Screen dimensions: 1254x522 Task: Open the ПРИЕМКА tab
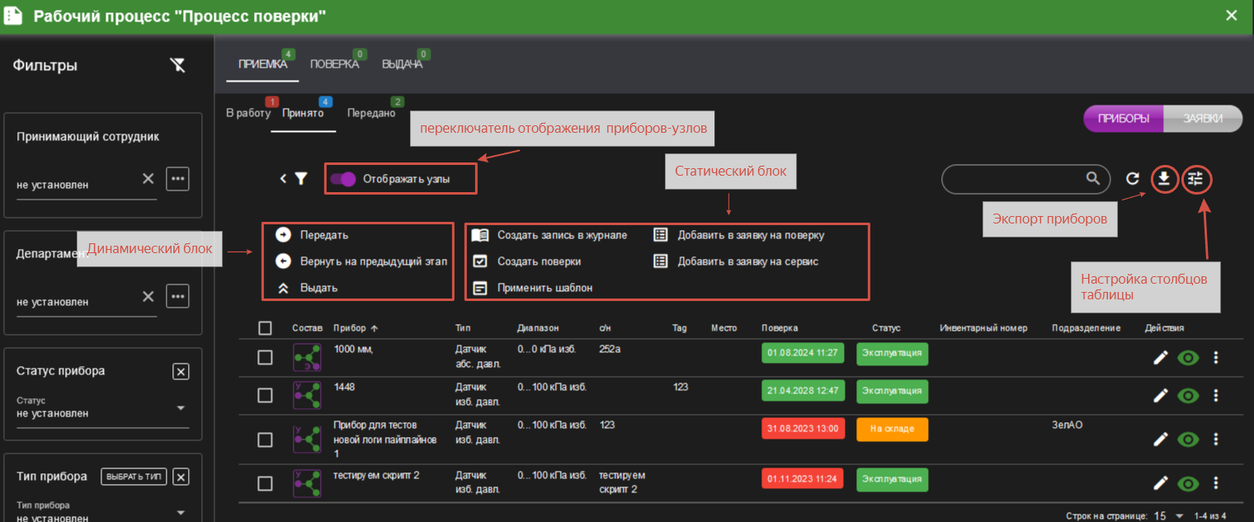pos(262,64)
